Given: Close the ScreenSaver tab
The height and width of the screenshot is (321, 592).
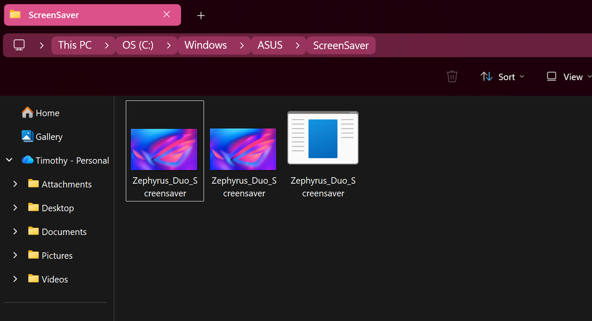Looking at the screenshot, I should [166, 14].
